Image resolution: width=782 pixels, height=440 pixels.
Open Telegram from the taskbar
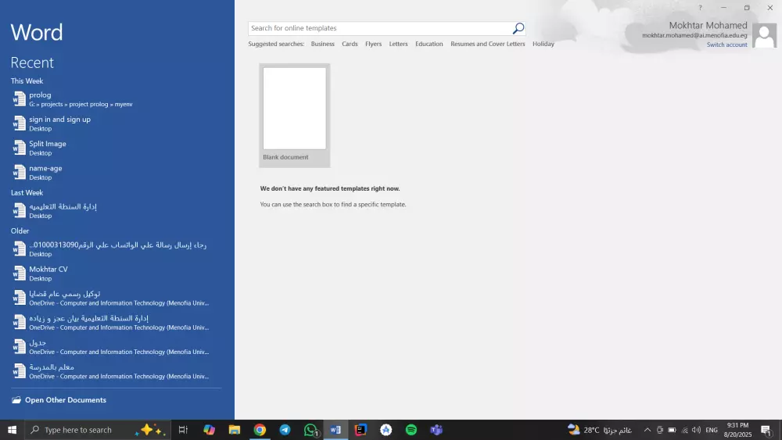pyautogui.click(x=285, y=430)
